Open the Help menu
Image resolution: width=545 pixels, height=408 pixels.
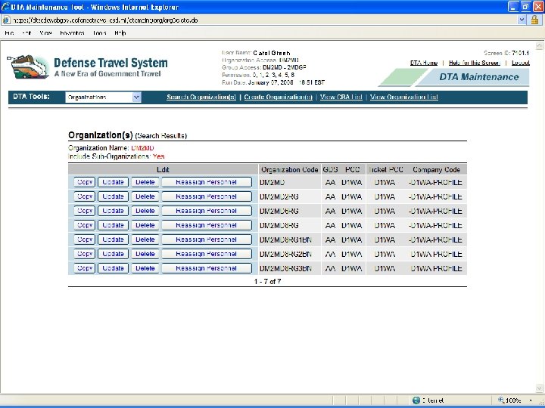pos(120,33)
